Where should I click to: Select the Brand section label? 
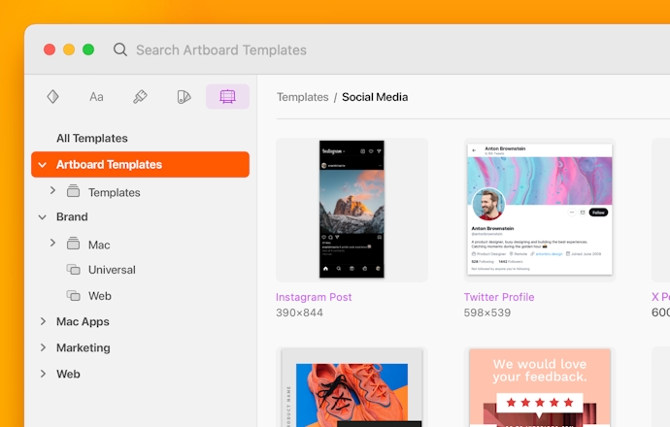(x=72, y=217)
